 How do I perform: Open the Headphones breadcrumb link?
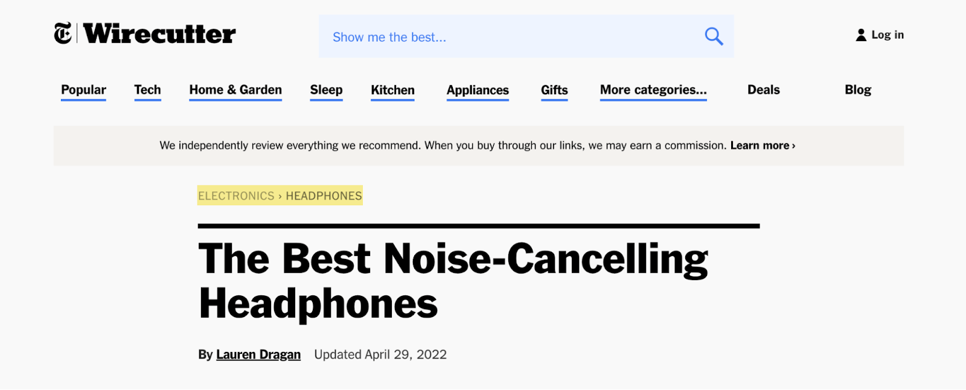click(324, 196)
